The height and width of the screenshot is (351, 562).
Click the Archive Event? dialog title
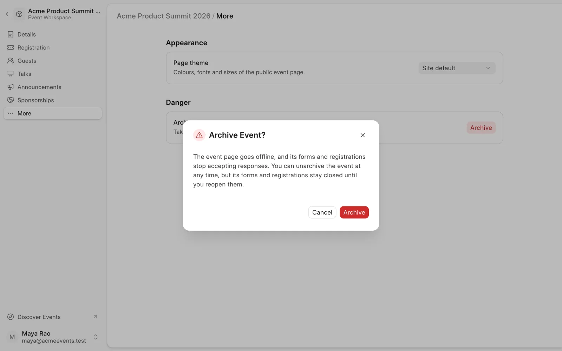pyautogui.click(x=237, y=135)
